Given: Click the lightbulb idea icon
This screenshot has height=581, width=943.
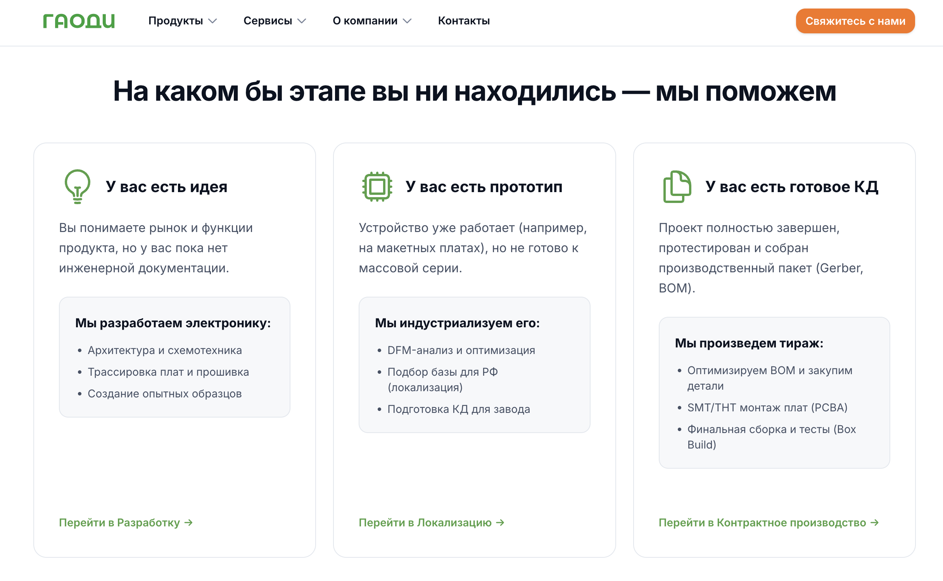Looking at the screenshot, I should pos(78,186).
